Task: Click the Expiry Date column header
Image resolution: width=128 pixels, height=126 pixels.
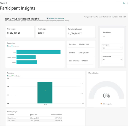Action: point(34,114)
